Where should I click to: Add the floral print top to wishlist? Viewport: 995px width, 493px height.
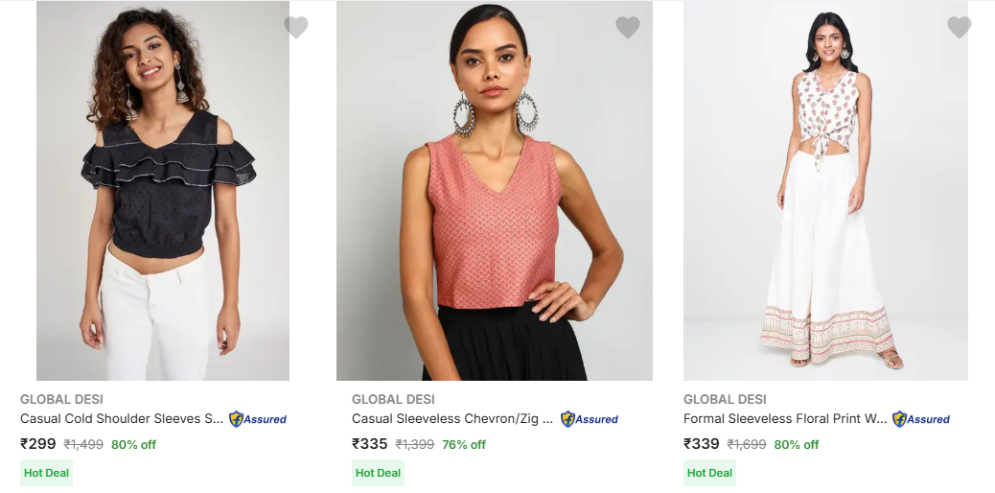[x=960, y=28]
